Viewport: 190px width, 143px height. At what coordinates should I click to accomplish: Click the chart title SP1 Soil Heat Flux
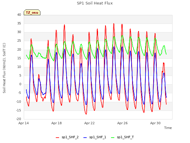tap(95, 3)
